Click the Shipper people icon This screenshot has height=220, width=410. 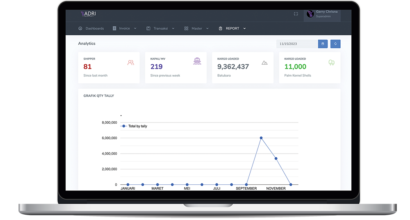[131, 63]
